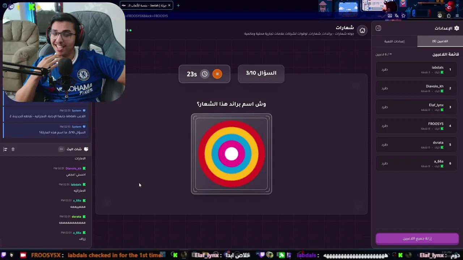This screenshot has height=260, width=463.
Task: Click the شعارات category title
Action: [x=345, y=27]
